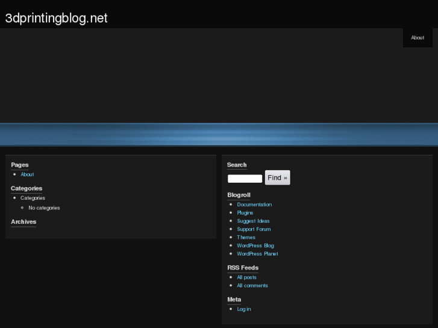Click the RSS Feeds widget heading

(243, 268)
